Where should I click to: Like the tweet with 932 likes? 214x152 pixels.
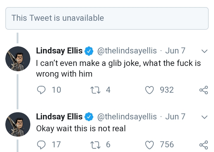[x=149, y=90]
